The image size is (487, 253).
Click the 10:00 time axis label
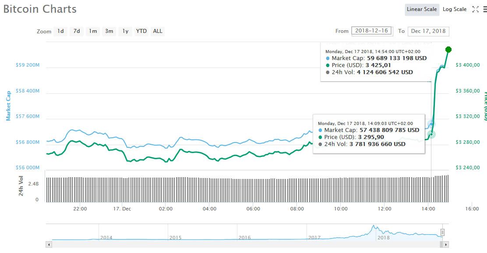341,209
